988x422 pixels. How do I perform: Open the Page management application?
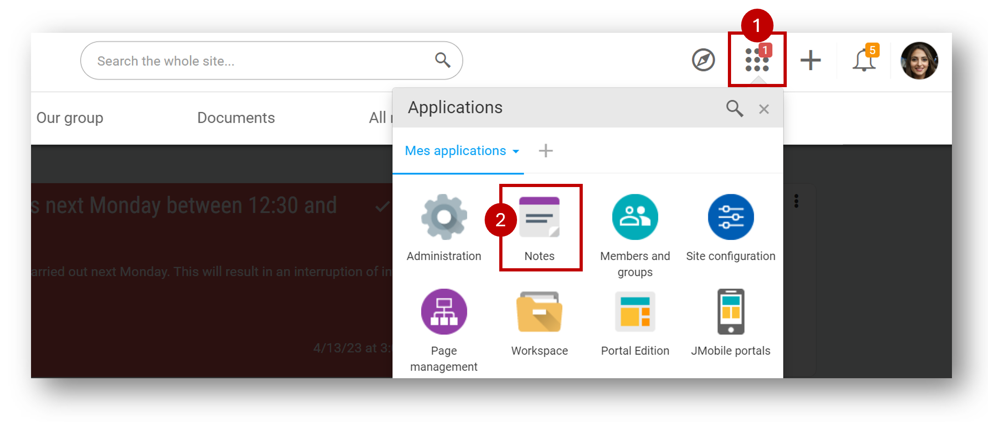(444, 330)
